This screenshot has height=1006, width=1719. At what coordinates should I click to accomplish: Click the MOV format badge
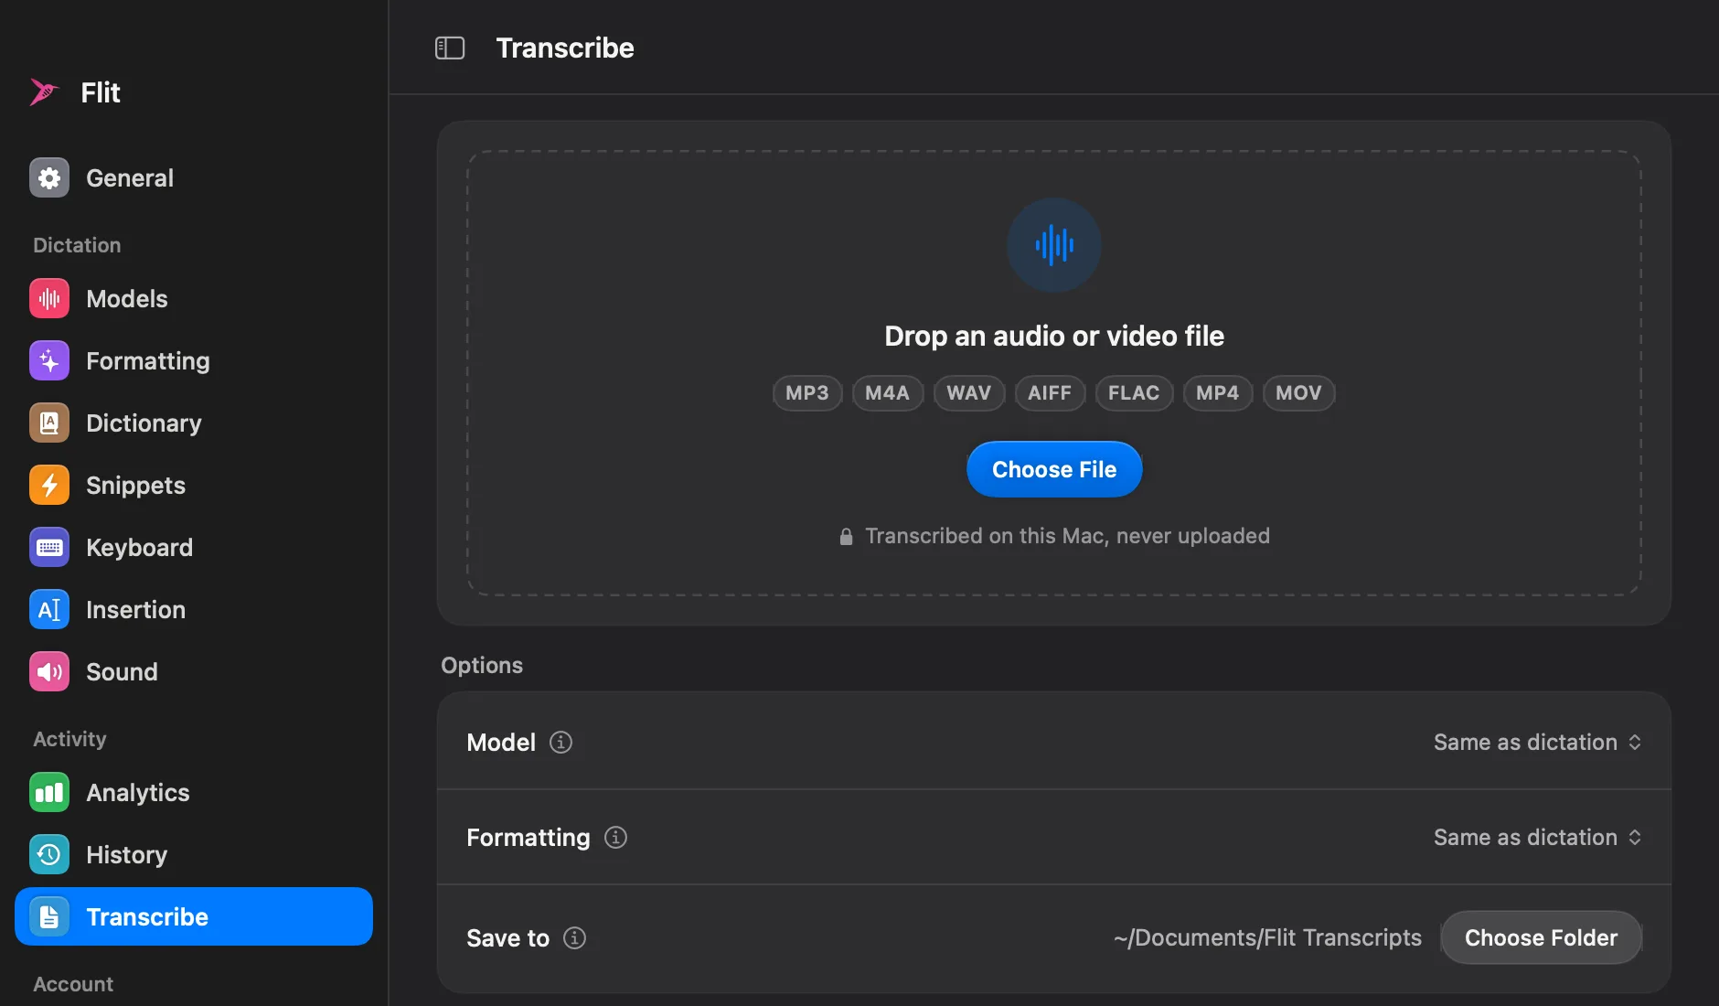coord(1299,393)
